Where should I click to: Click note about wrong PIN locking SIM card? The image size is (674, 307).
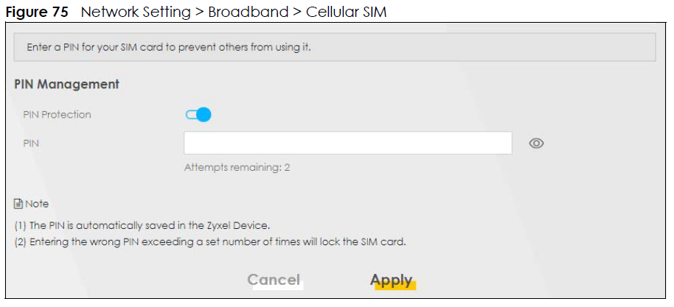[210, 241]
